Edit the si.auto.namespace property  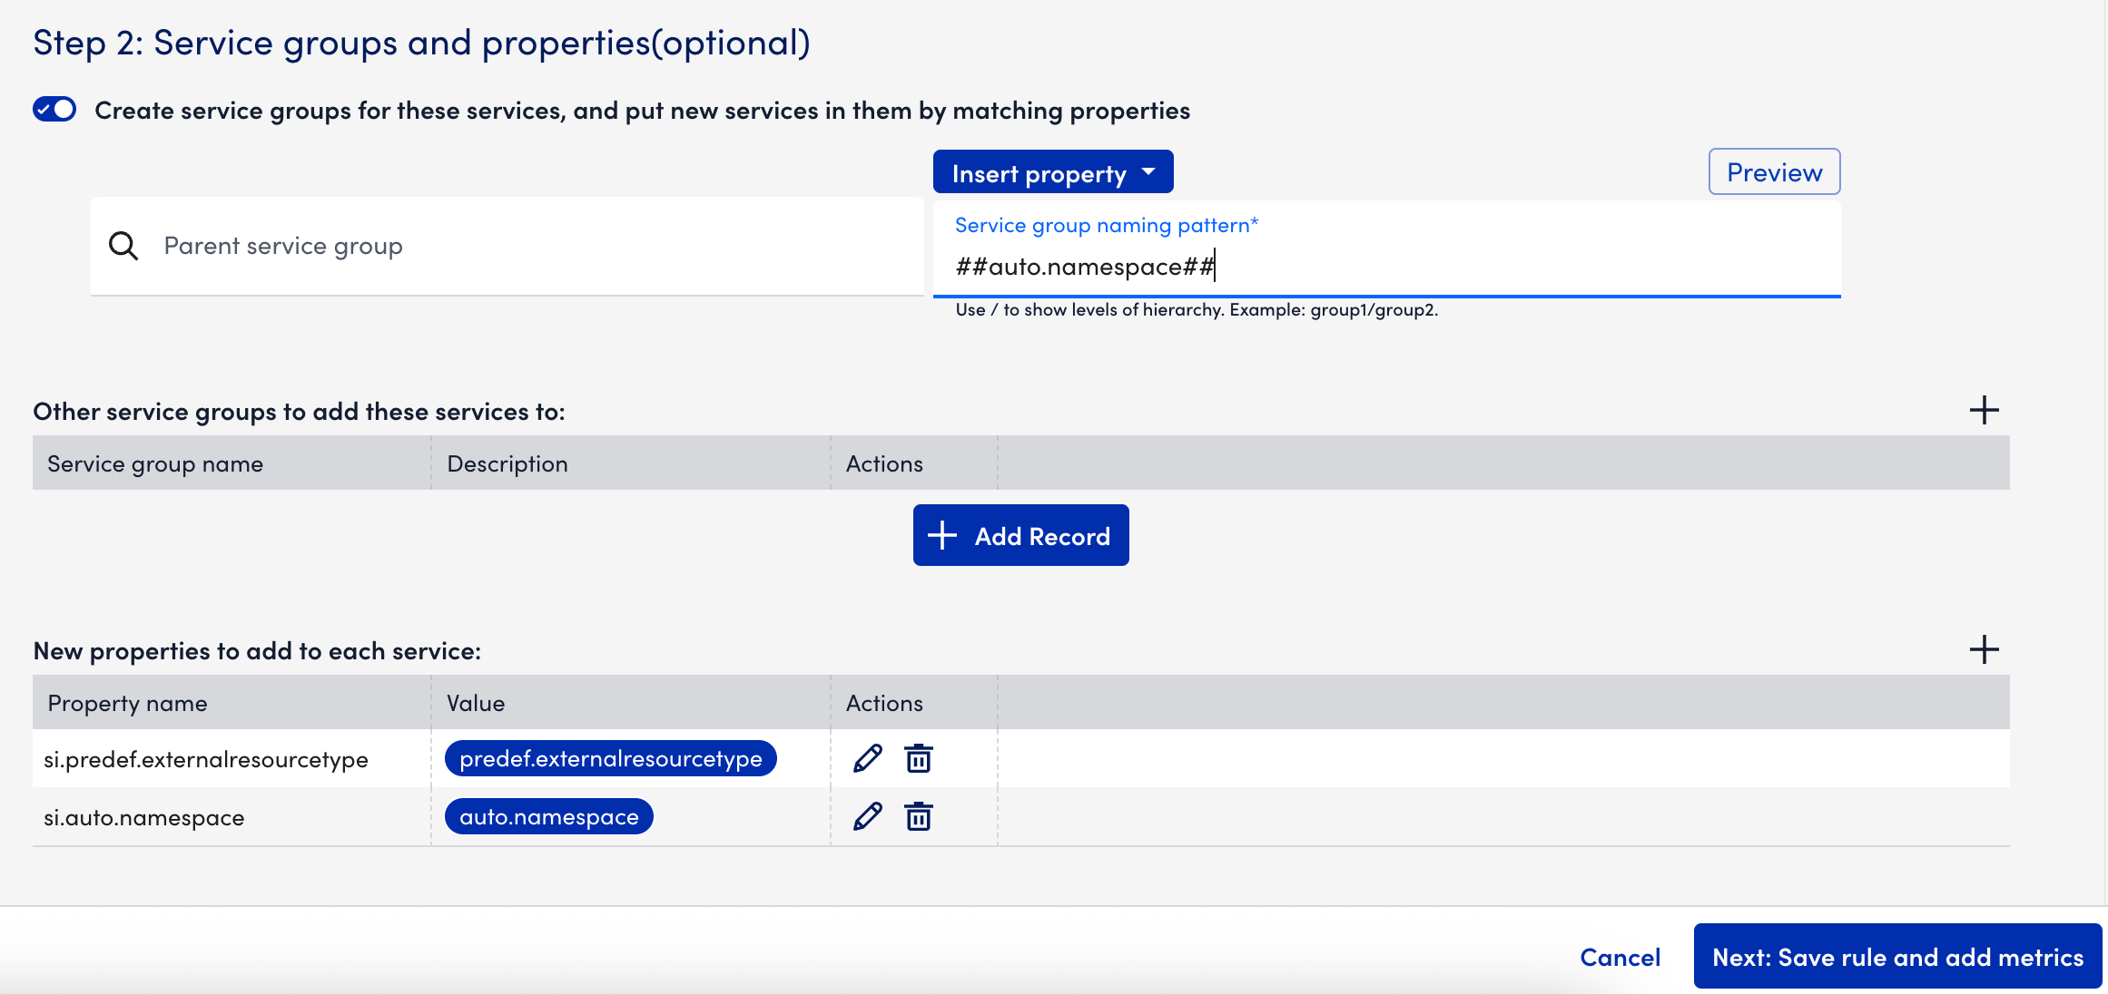pos(867,816)
